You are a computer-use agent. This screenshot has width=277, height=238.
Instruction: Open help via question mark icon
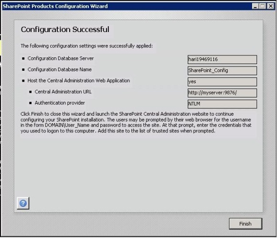pos(23,203)
